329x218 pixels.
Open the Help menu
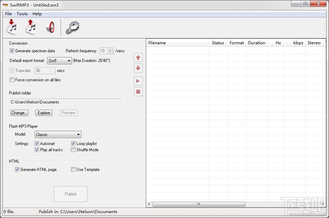37,13
